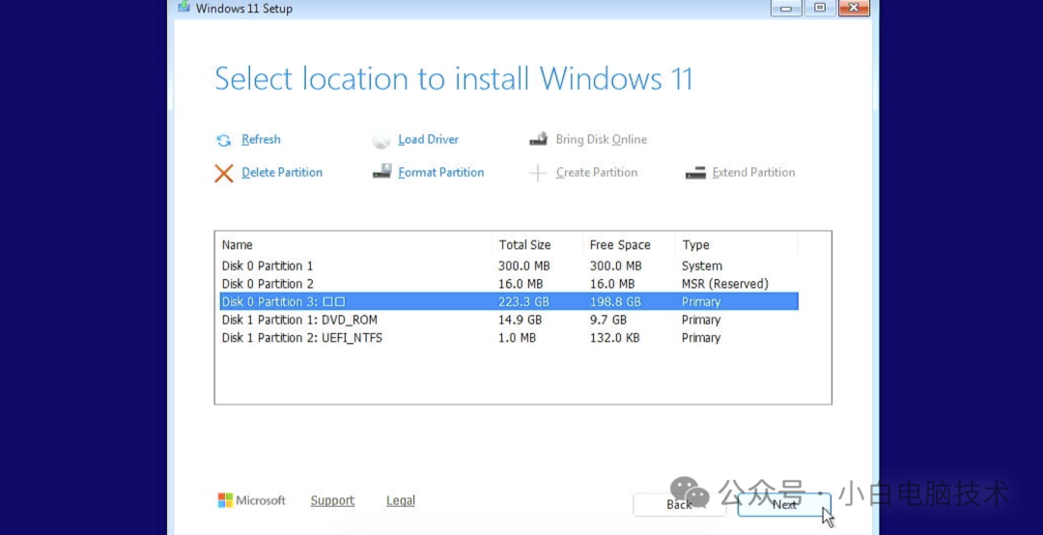Minimize the Windows 11 Setup window

tap(786, 8)
